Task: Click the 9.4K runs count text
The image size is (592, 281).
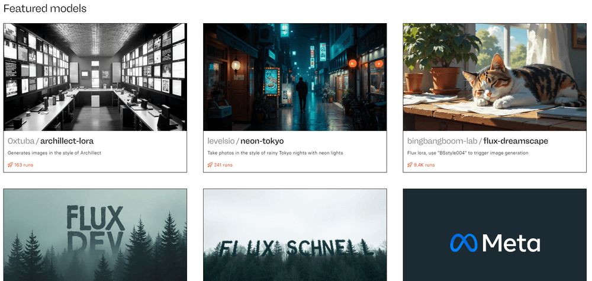Action: [424, 165]
